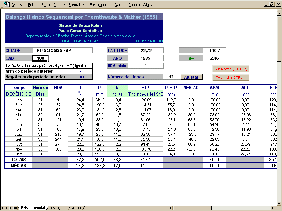
Task: Click ETP value 128,69
Action: point(146,100)
